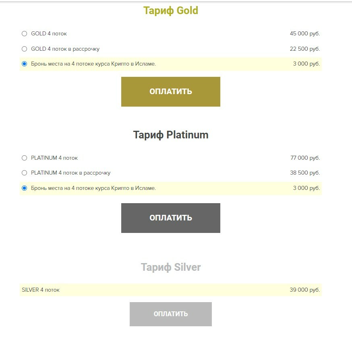Viewport: 352px width, 350px height.
Task: Click the 77 000 руб. price
Action: (x=304, y=158)
